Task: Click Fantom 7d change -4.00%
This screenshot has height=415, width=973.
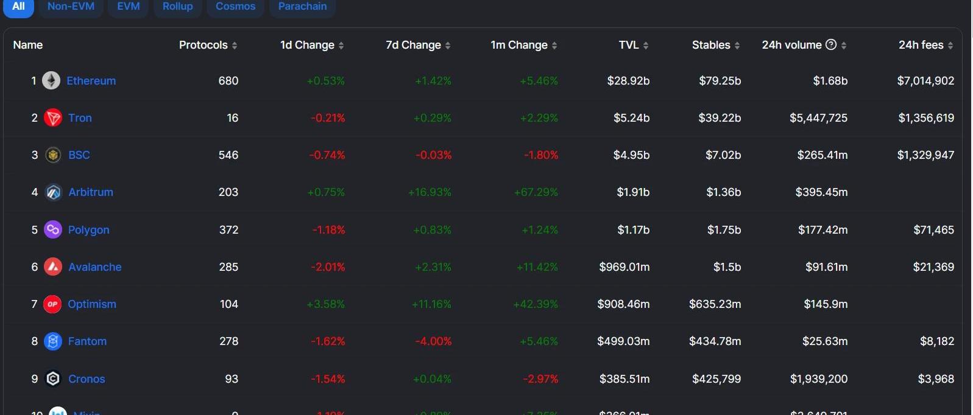Action: 433,341
